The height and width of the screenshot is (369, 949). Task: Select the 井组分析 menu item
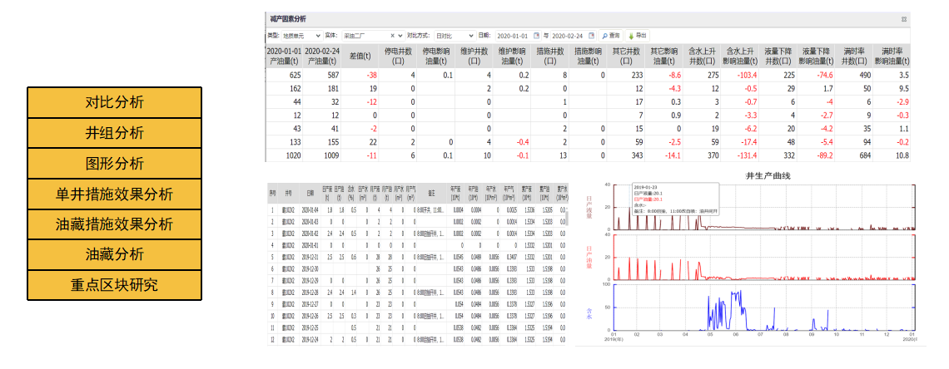115,133
